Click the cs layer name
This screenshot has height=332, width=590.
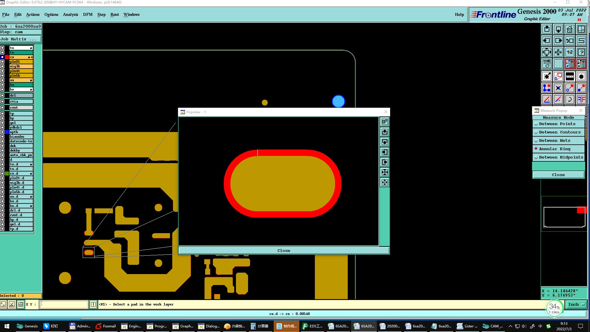[x=21, y=57]
